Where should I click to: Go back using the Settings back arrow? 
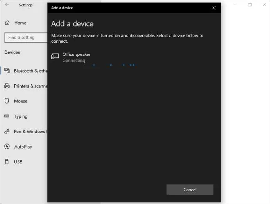click(x=7, y=5)
